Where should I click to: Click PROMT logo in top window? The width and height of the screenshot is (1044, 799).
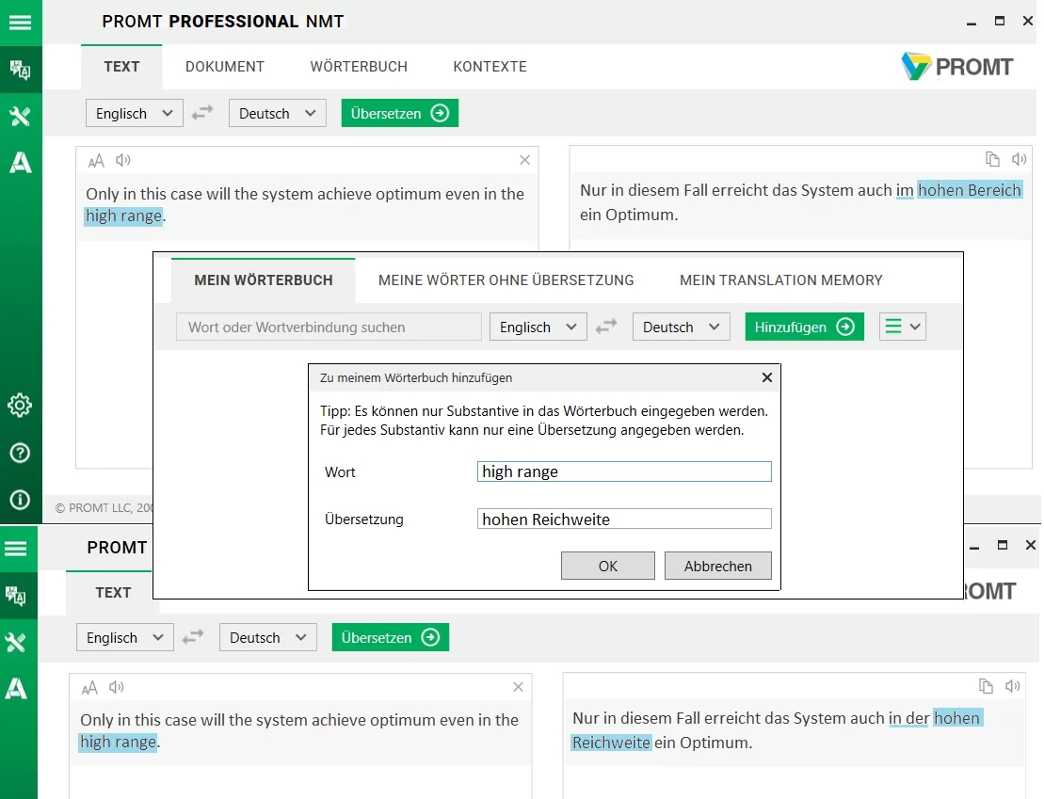tap(956, 67)
